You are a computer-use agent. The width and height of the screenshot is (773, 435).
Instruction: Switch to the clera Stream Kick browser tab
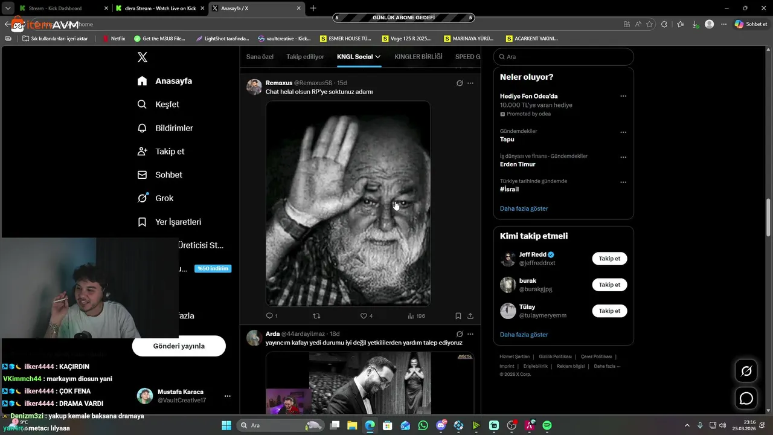click(160, 8)
